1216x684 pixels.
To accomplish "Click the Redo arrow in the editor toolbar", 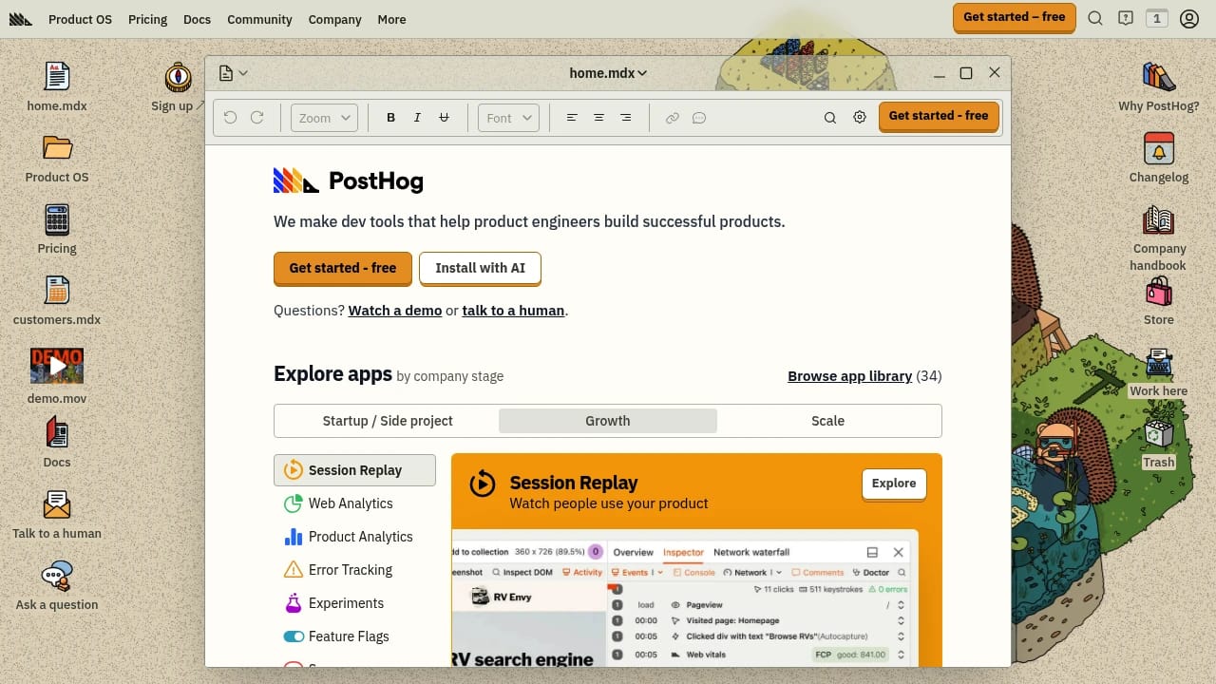I will 257,117.
